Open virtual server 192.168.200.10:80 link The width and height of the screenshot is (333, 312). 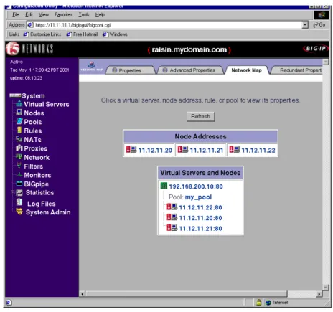[x=196, y=186]
